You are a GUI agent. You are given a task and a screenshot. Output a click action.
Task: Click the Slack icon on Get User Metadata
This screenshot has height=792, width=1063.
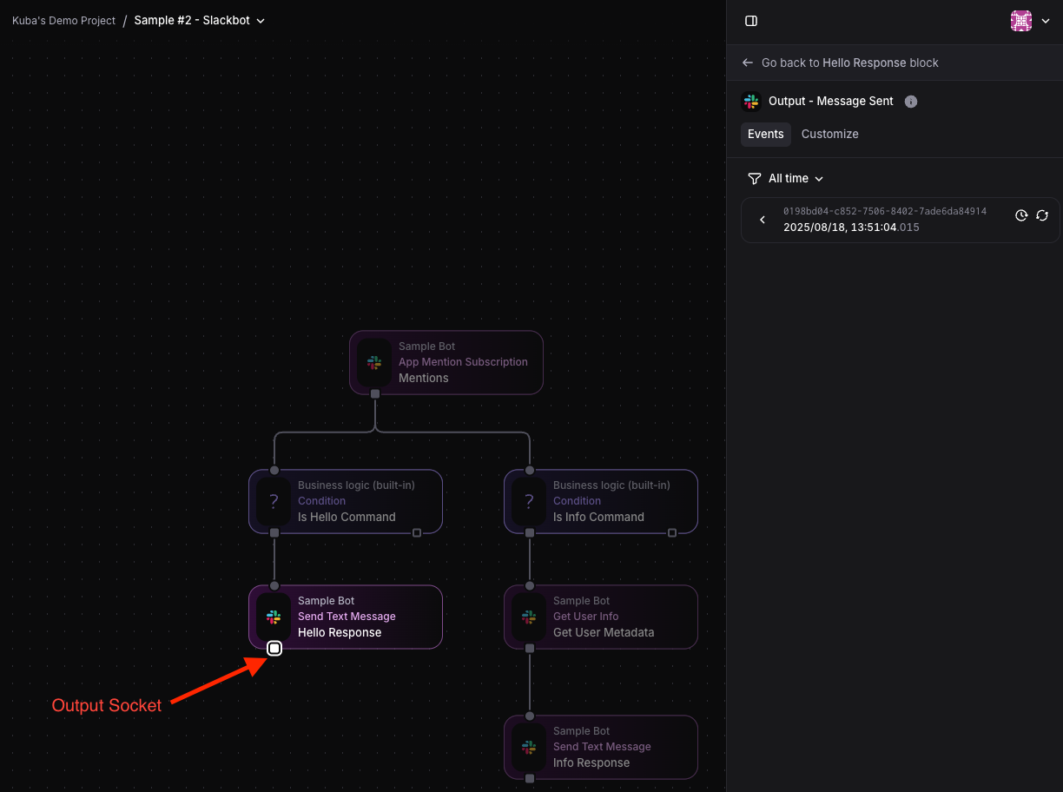[529, 617]
